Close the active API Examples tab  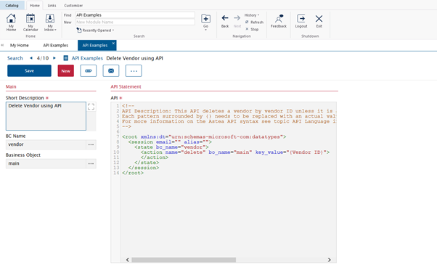pyautogui.click(x=113, y=44)
